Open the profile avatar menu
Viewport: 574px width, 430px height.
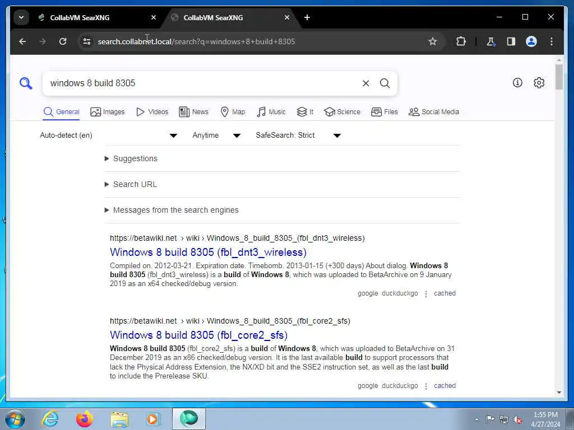pyautogui.click(x=531, y=41)
